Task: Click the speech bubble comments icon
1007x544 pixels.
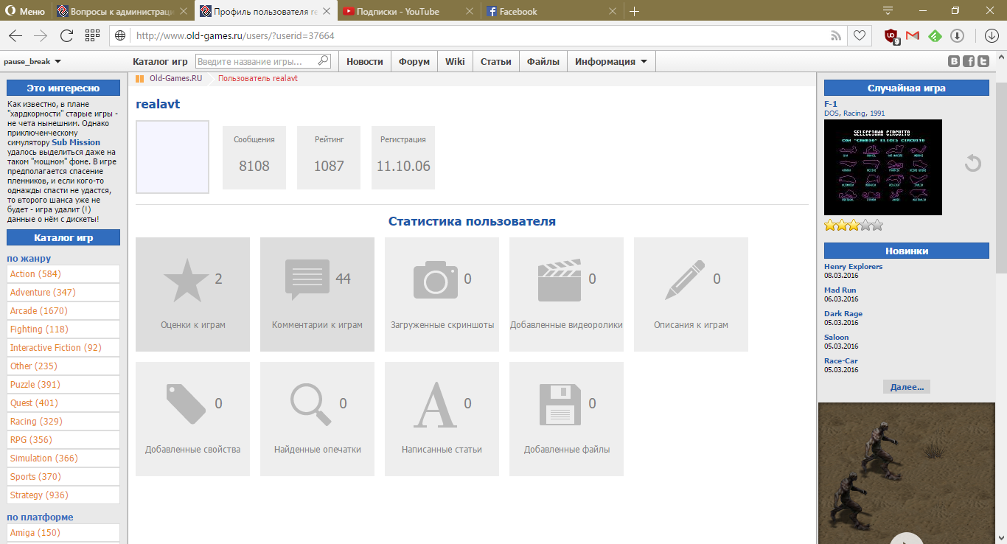Action: [x=307, y=279]
